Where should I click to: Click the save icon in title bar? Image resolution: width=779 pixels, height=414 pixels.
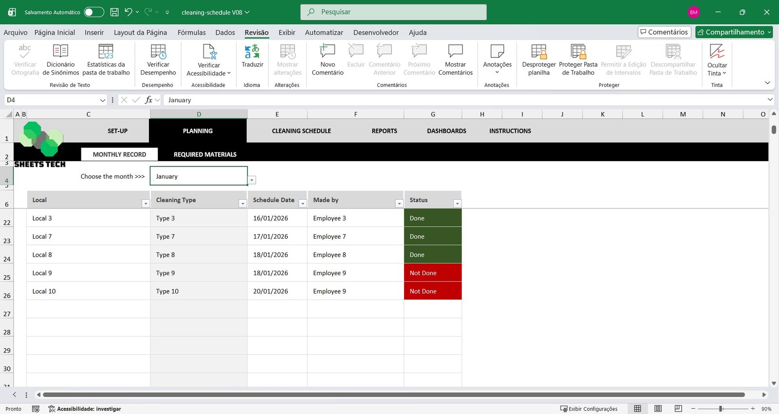point(114,12)
